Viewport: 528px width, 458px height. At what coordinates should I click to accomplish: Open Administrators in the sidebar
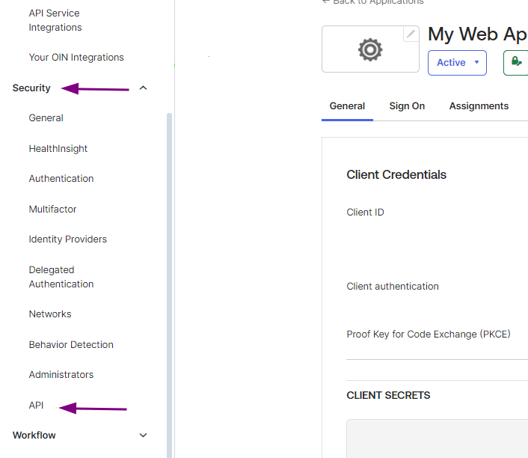pyautogui.click(x=61, y=375)
